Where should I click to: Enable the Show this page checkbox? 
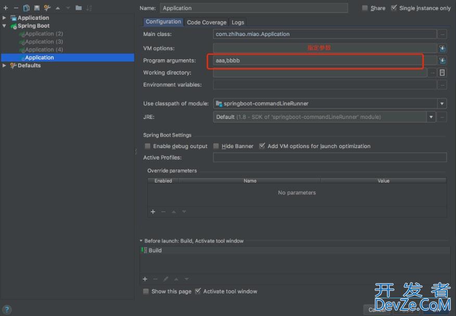pyautogui.click(x=146, y=291)
